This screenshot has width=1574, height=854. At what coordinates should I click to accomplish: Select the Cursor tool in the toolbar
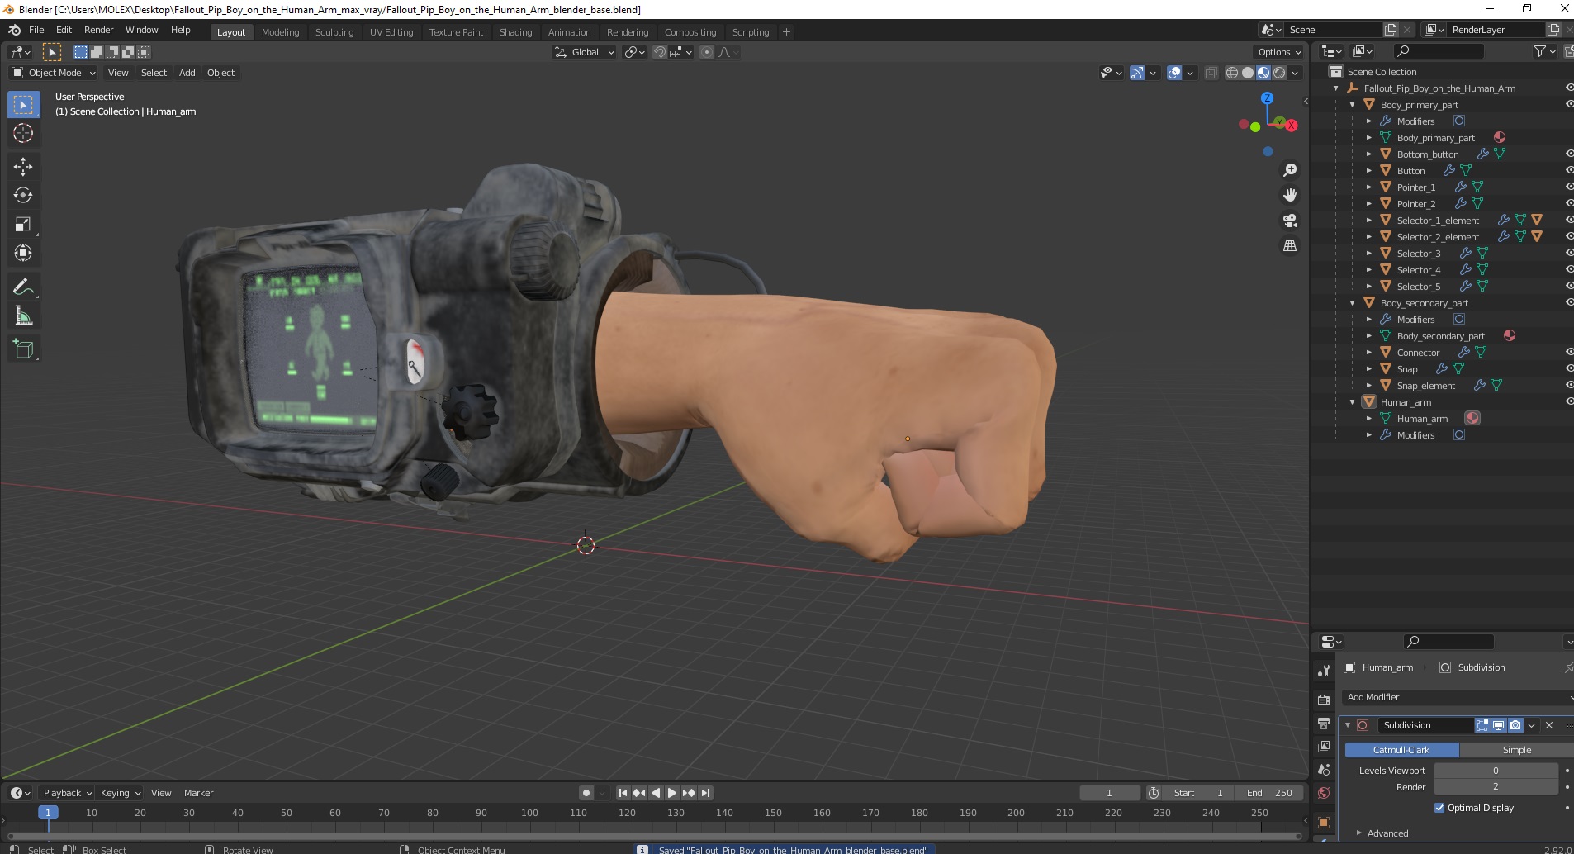click(23, 133)
